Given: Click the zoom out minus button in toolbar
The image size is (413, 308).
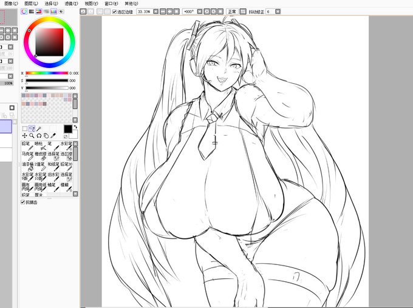Looking at the screenshot, I should 163,12.
